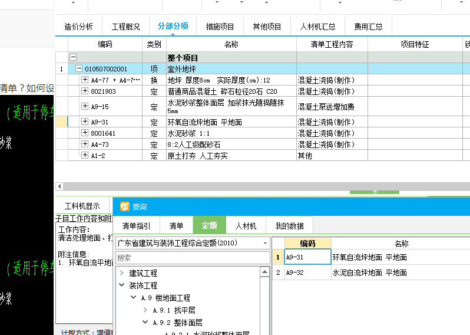Click 水泥自流坪地面 平地面 in the results

[370, 272]
